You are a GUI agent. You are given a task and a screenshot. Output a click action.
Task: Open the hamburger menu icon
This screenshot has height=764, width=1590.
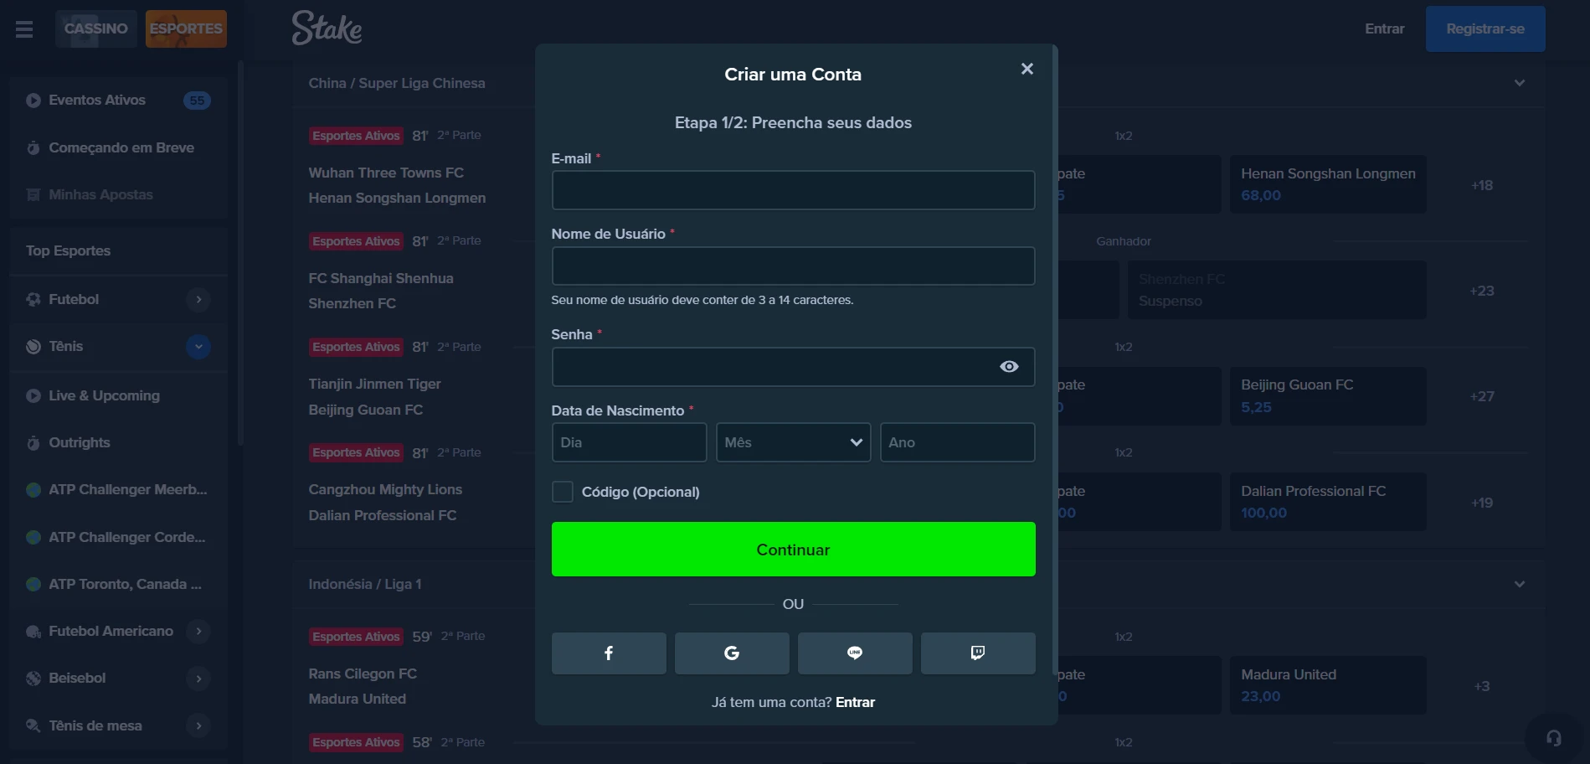(x=24, y=29)
